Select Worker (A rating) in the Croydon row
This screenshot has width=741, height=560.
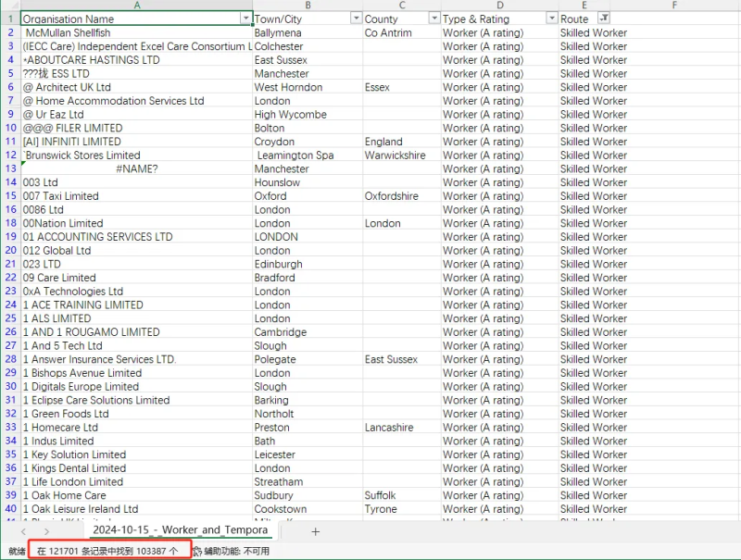pos(500,142)
